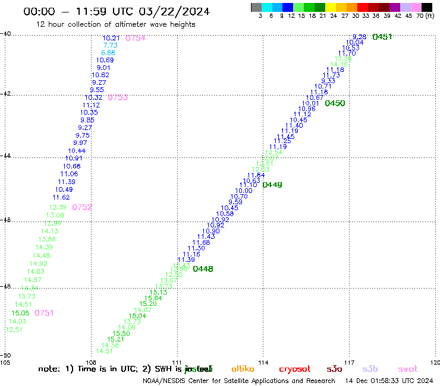Image resolution: width=440 pixels, height=386 pixels.
Task: Click the wave height value 12.39
Action: coord(58,207)
